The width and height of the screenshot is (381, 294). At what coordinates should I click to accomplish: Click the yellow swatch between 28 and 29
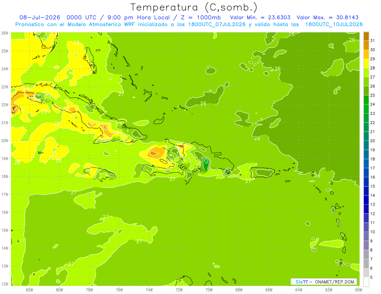pyautogui.click(x=366, y=63)
